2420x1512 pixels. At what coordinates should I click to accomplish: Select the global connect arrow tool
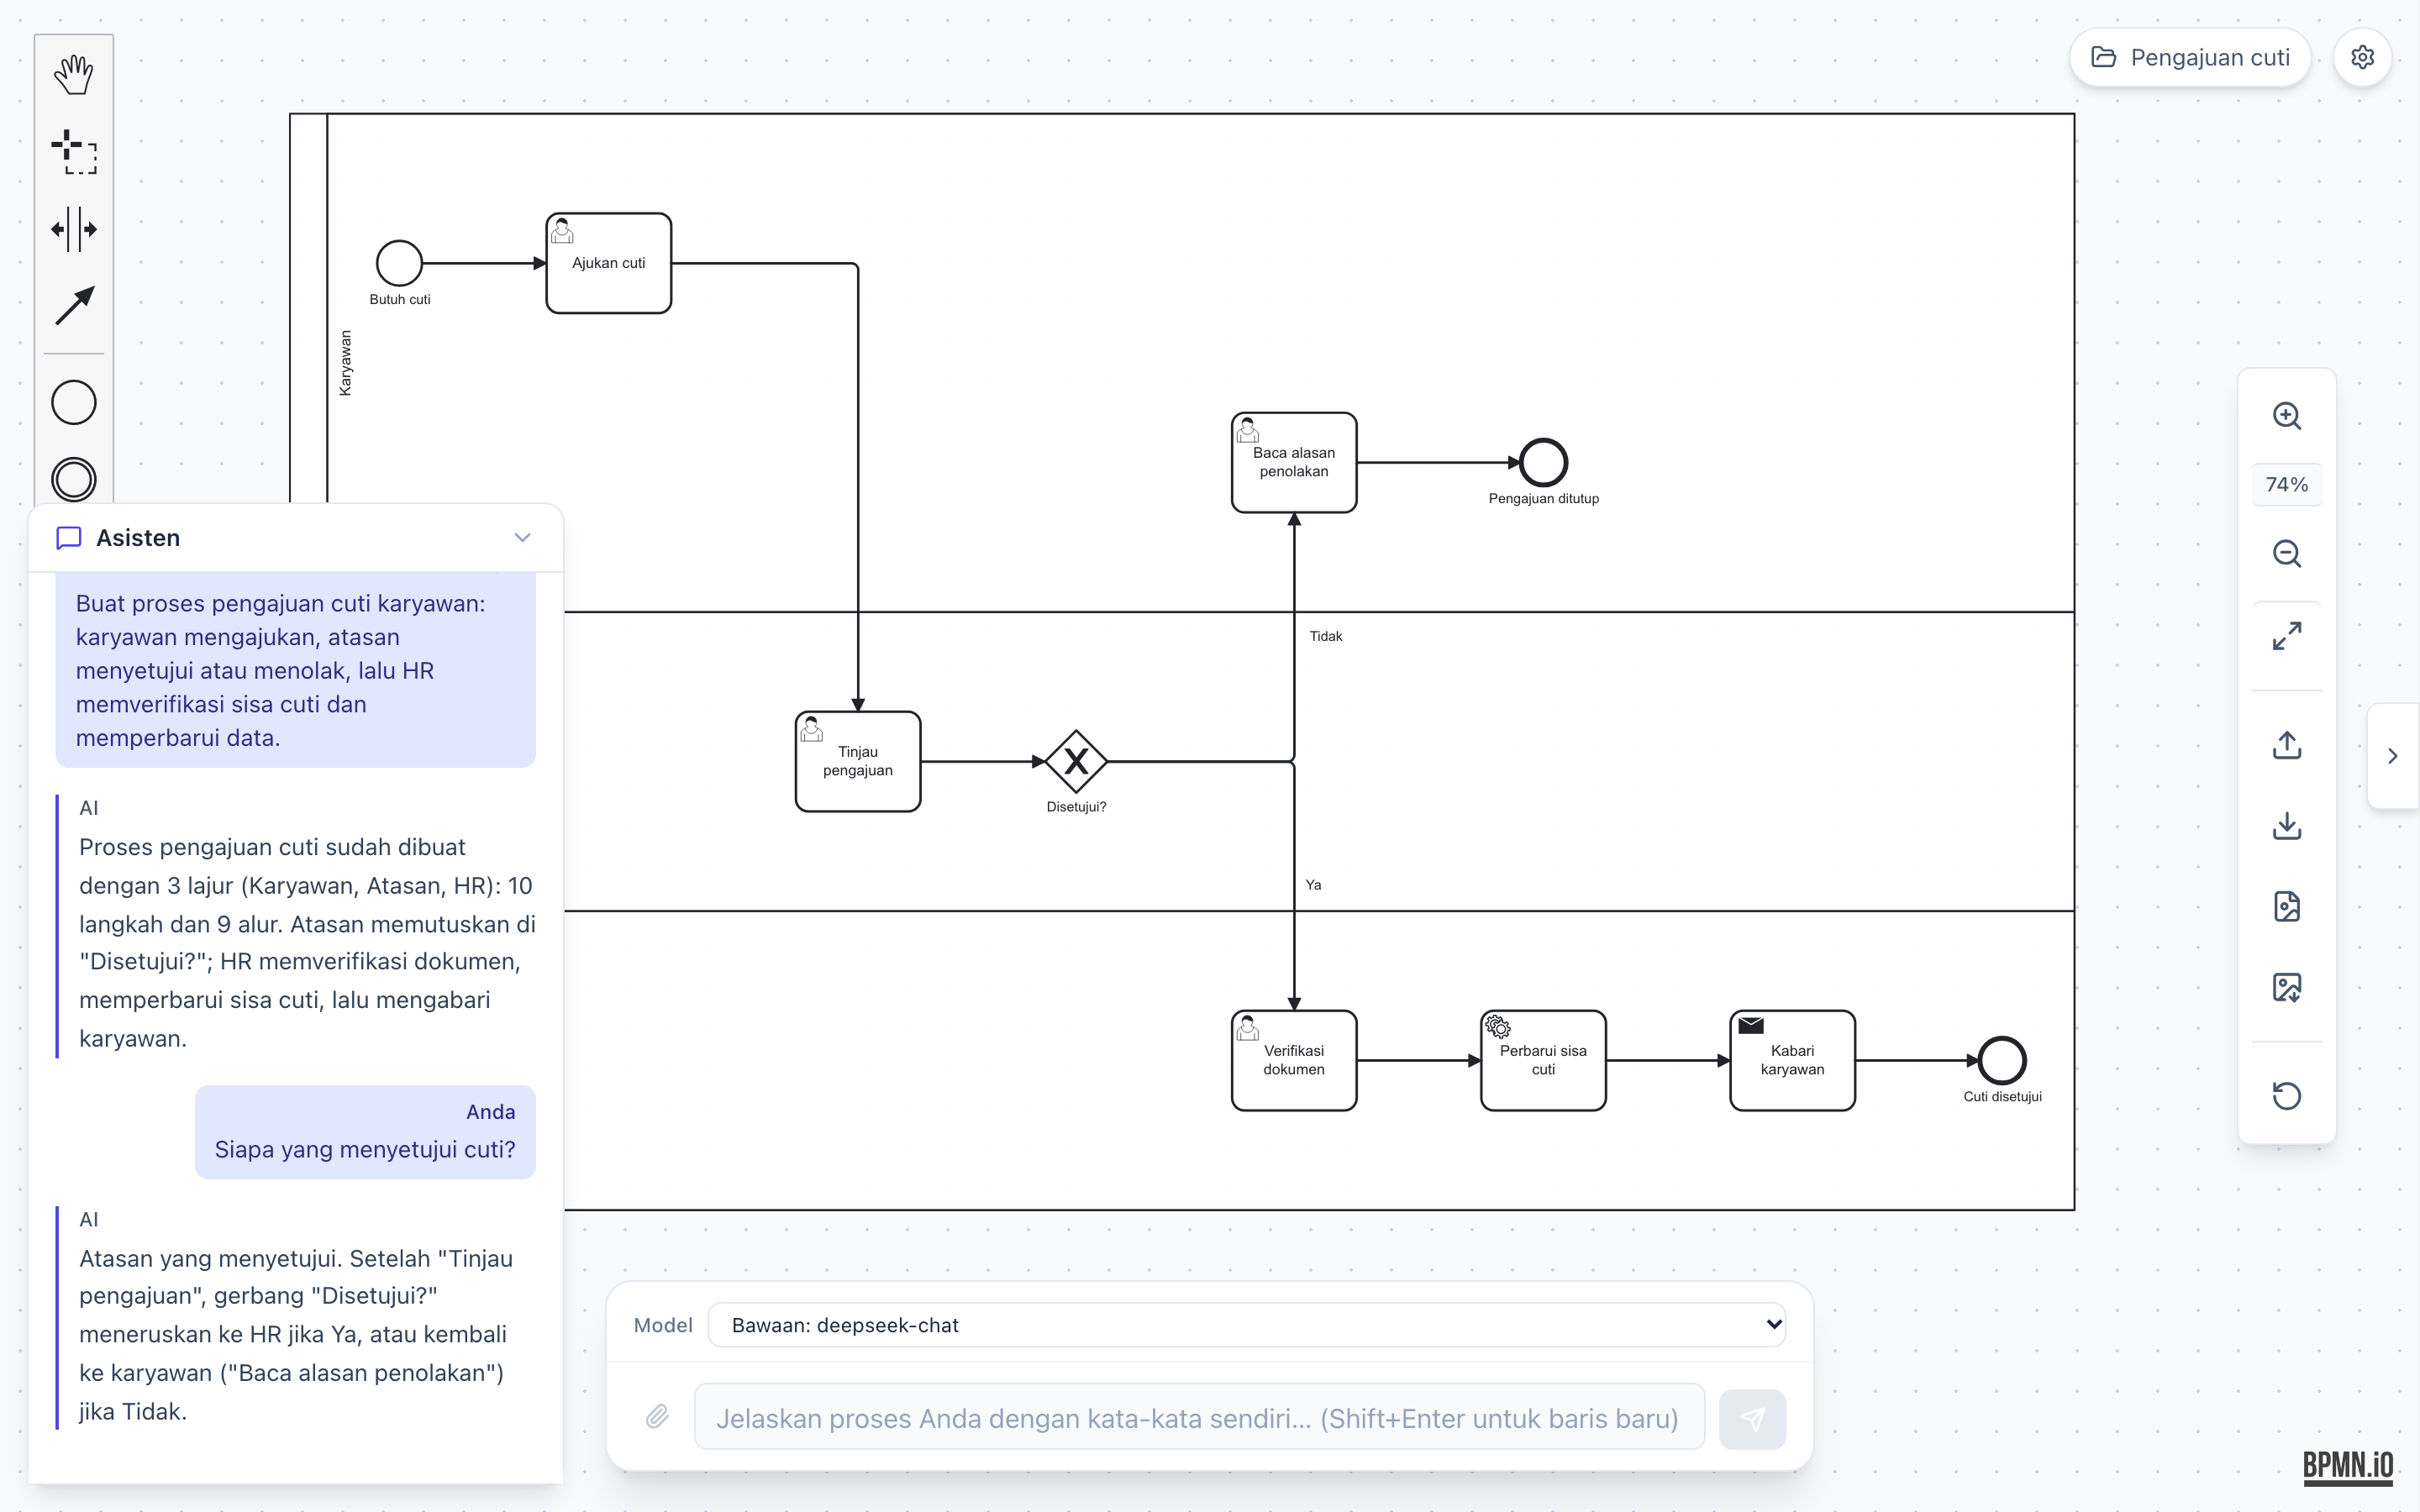coord(74,306)
